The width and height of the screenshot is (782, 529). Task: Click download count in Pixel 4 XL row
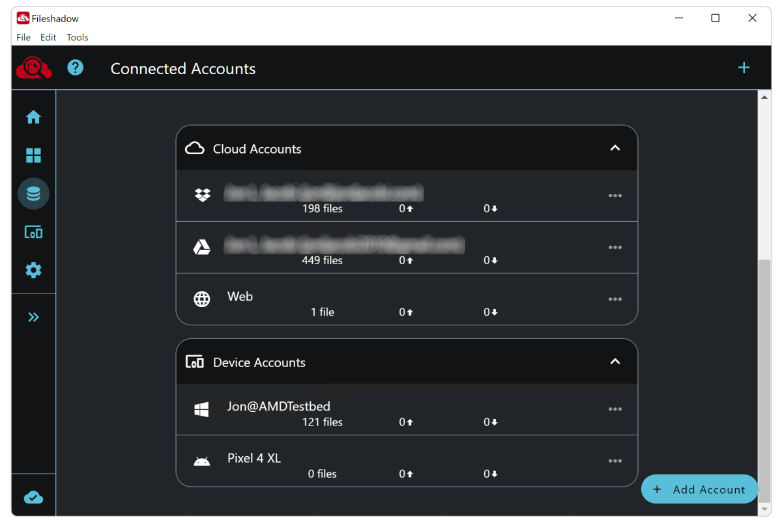tap(491, 474)
